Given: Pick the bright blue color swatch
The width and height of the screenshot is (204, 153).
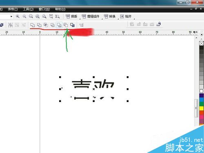Looking at the screenshot, I should [202, 100].
